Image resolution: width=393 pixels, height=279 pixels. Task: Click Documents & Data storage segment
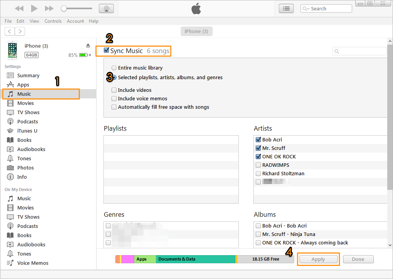(195, 259)
